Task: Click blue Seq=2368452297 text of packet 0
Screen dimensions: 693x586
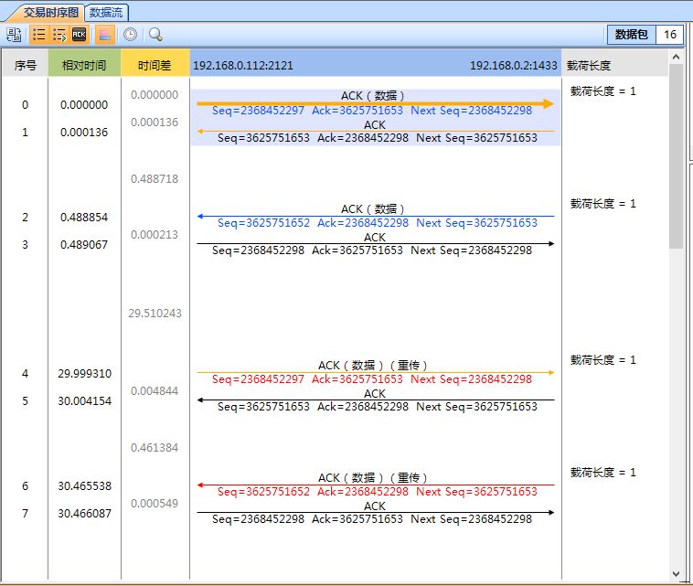Action: (x=258, y=111)
